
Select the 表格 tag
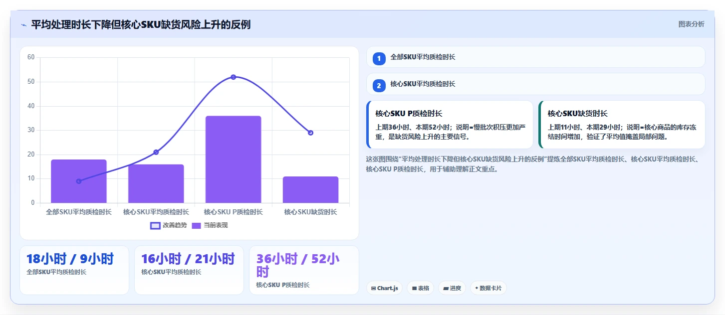click(x=420, y=288)
